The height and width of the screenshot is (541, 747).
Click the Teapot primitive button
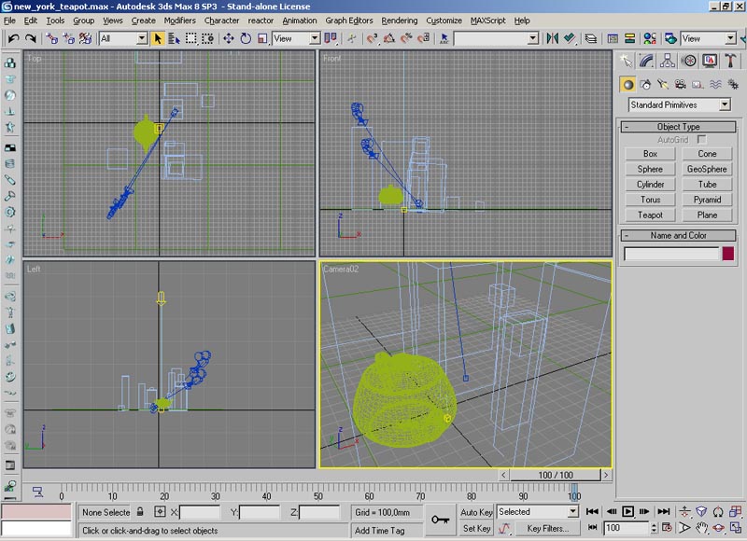tap(650, 215)
